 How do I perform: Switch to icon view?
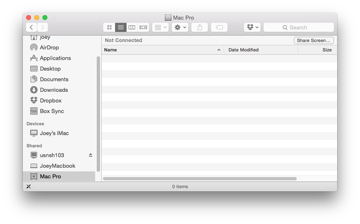coord(109,27)
